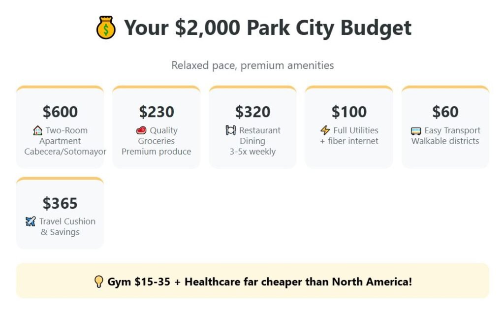Click the money bag icon in title
The width and height of the screenshot is (504, 314).
coord(106,28)
